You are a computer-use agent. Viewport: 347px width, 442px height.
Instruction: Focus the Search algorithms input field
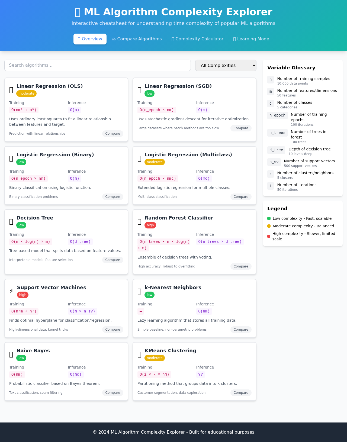click(98, 65)
